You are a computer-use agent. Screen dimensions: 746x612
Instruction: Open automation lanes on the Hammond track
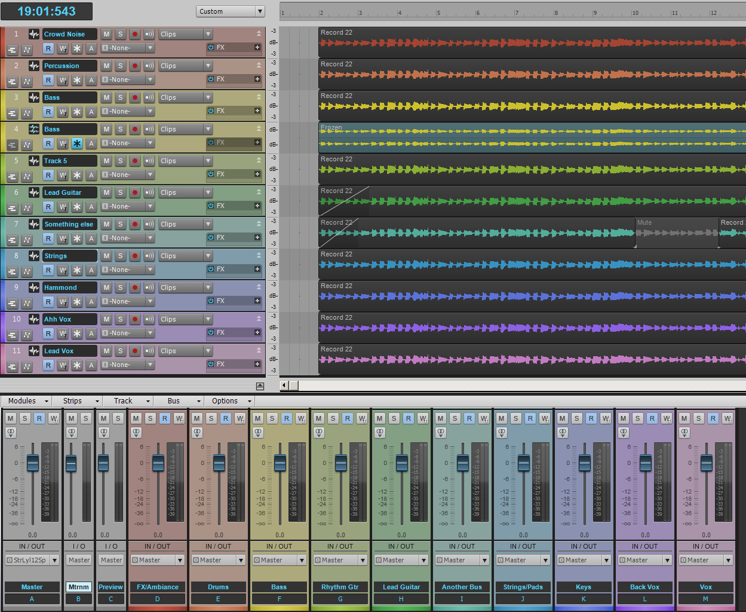27,303
